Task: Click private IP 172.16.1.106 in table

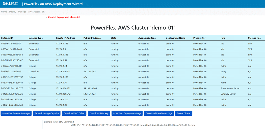Action: click(x=62, y=99)
